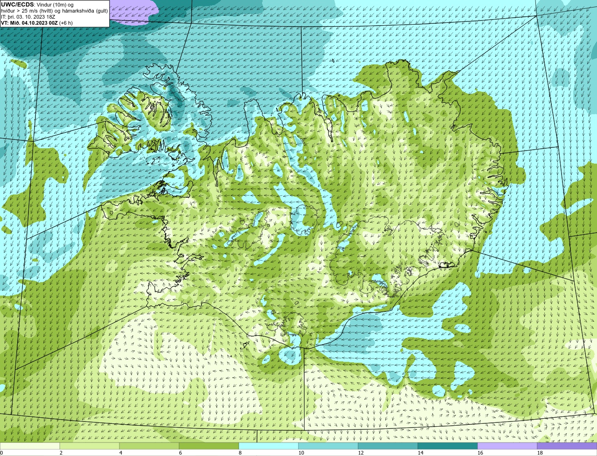
Task: Click the "16" label on the color scale
Action: point(480,453)
